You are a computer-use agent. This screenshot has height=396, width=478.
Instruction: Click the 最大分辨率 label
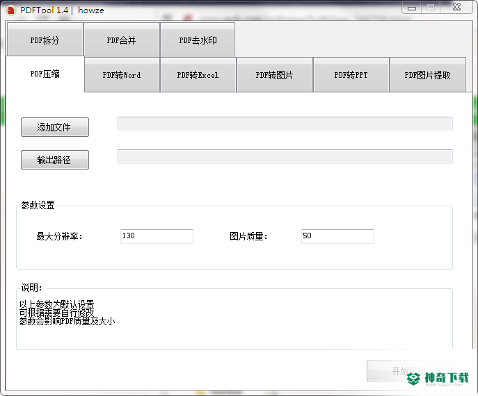(x=59, y=236)
